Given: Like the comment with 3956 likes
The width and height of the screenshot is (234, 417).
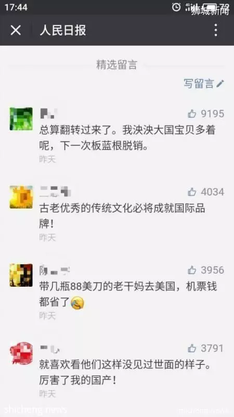Looking at the screenshot, I should click(192, 270).
